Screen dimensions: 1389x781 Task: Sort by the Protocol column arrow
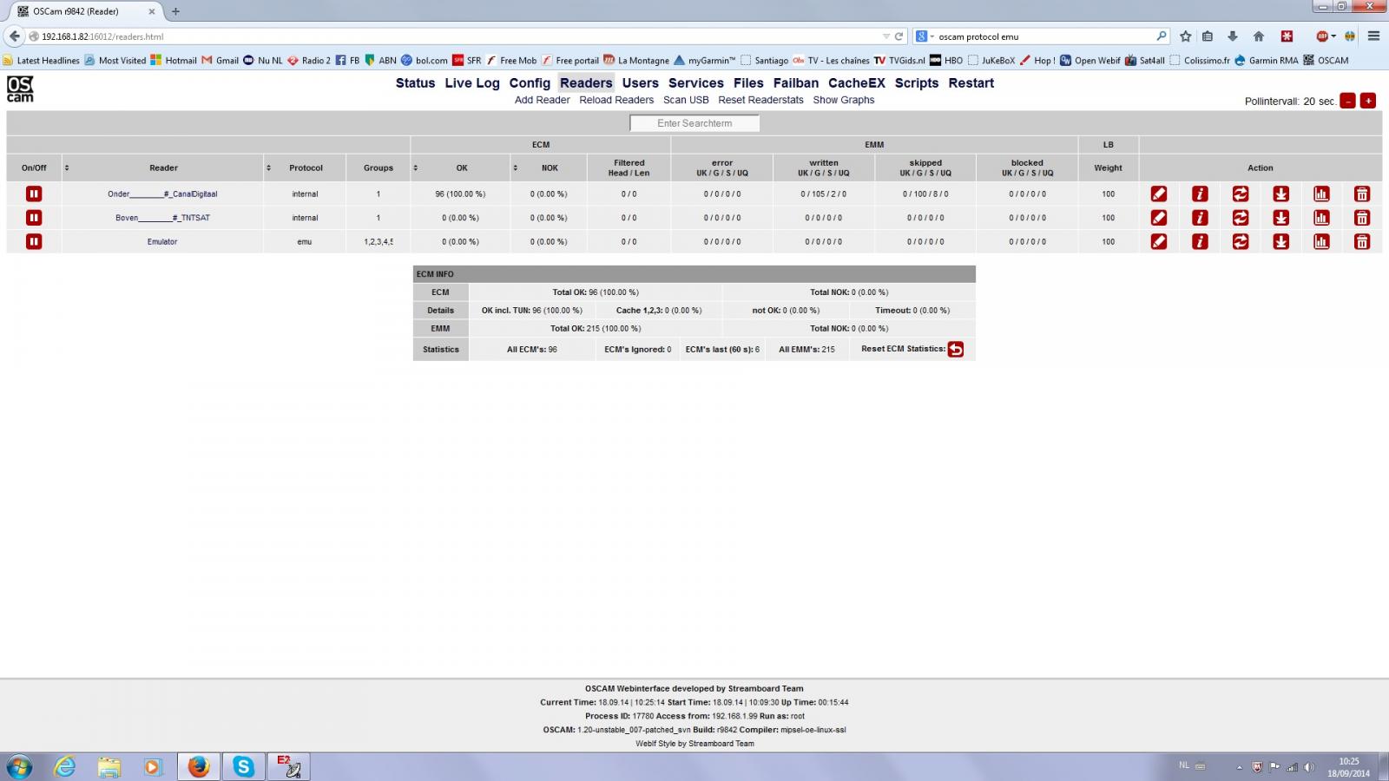tap(269, 168)
